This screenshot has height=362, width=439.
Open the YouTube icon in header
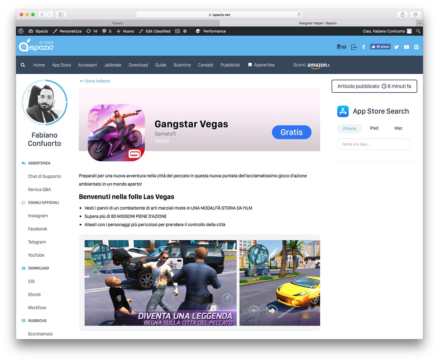pyautogui.click(x=407, y=47)
